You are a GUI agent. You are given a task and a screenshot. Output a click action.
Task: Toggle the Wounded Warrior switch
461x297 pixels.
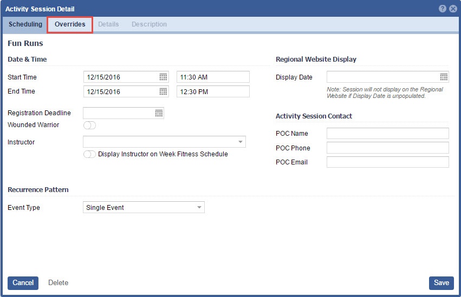tap(89, 126)
